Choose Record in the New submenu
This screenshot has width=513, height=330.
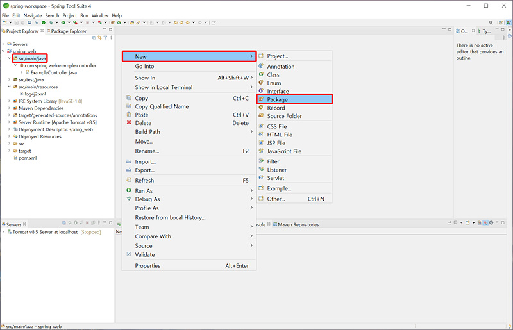coord(294,108)
